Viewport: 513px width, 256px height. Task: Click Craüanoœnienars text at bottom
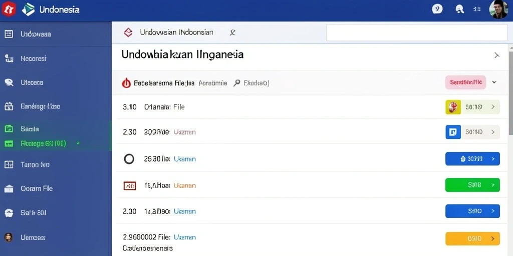click(148, 248)
